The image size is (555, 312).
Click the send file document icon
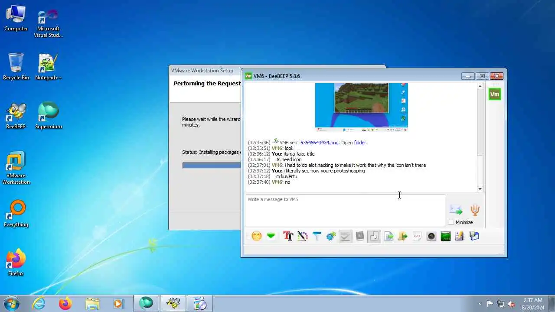click(x=388, y=236)
